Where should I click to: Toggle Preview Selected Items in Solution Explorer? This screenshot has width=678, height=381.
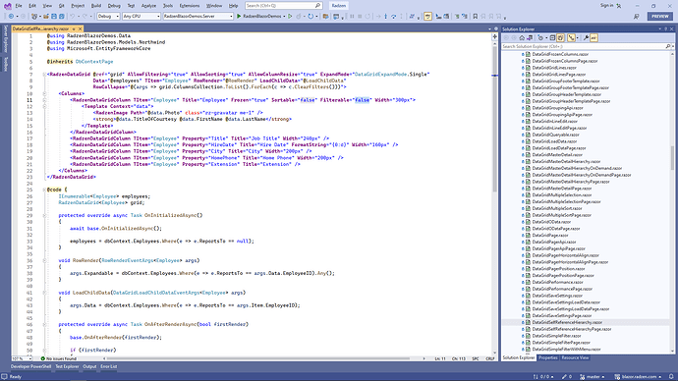593,37
